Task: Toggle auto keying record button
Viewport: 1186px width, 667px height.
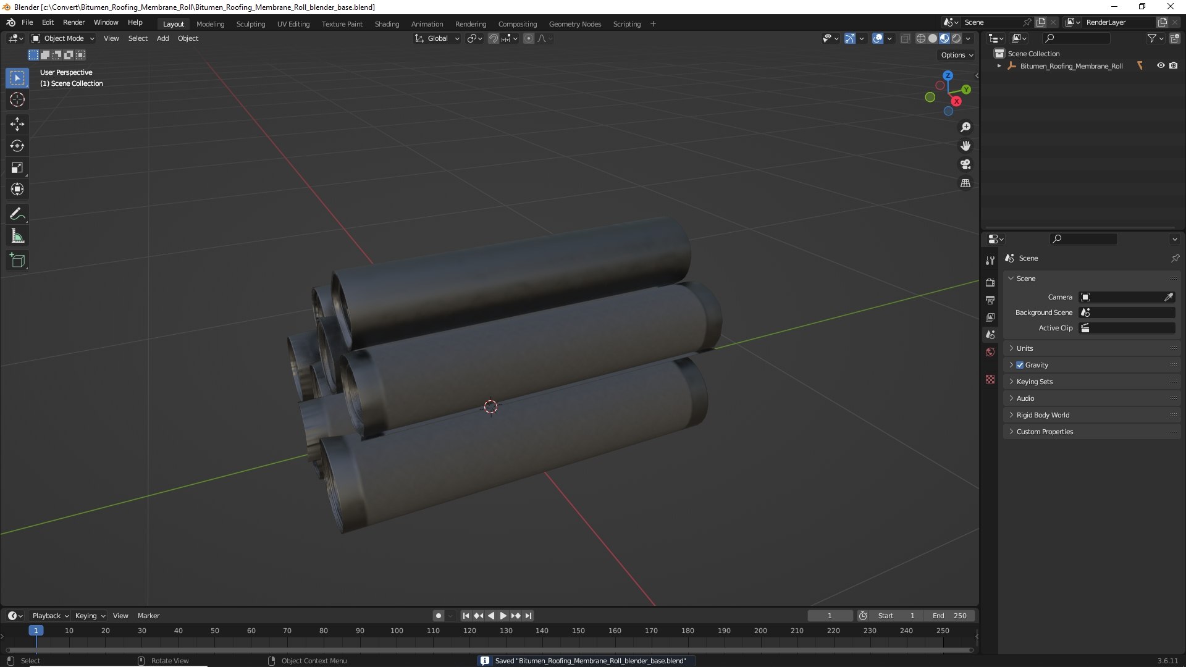Action: pos(439,616)
